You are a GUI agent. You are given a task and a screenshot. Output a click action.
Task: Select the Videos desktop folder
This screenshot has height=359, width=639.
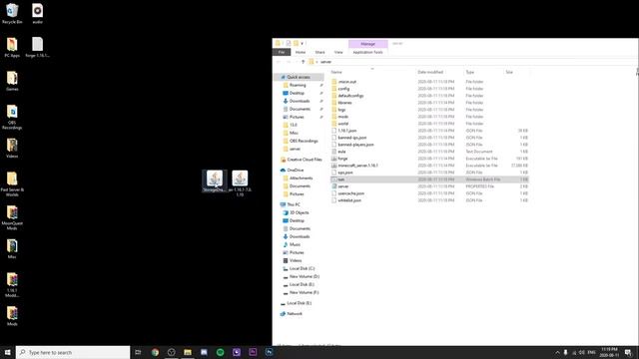[12, 149]
